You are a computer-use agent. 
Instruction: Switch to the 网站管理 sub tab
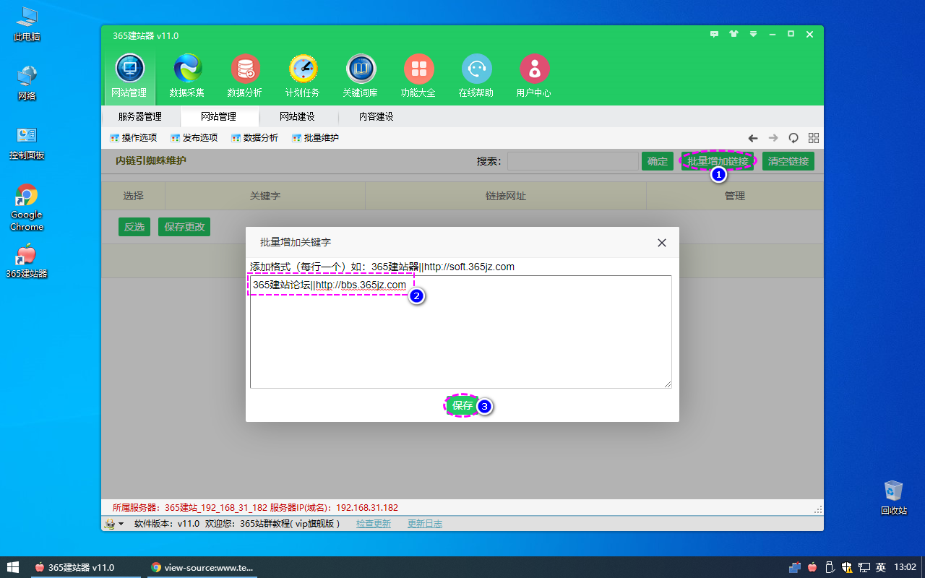click(x=219, y=116)
